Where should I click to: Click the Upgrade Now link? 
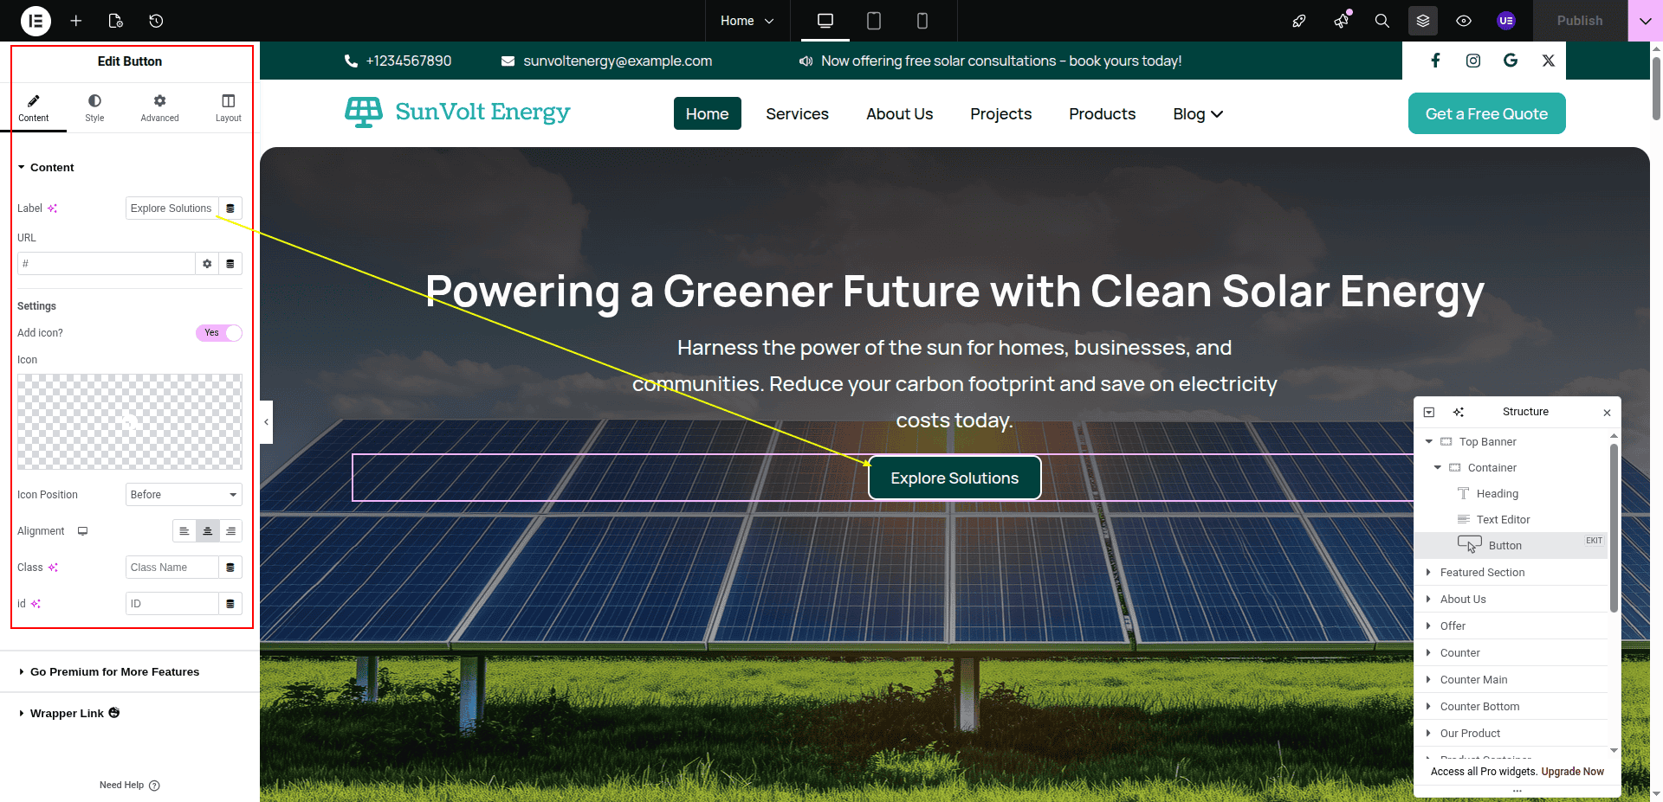pyautogui.click(x=1572, y=772)
